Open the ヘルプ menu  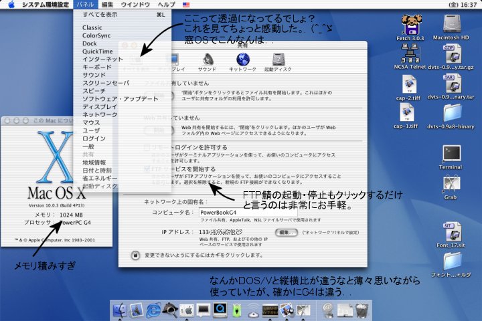point(167,4)
